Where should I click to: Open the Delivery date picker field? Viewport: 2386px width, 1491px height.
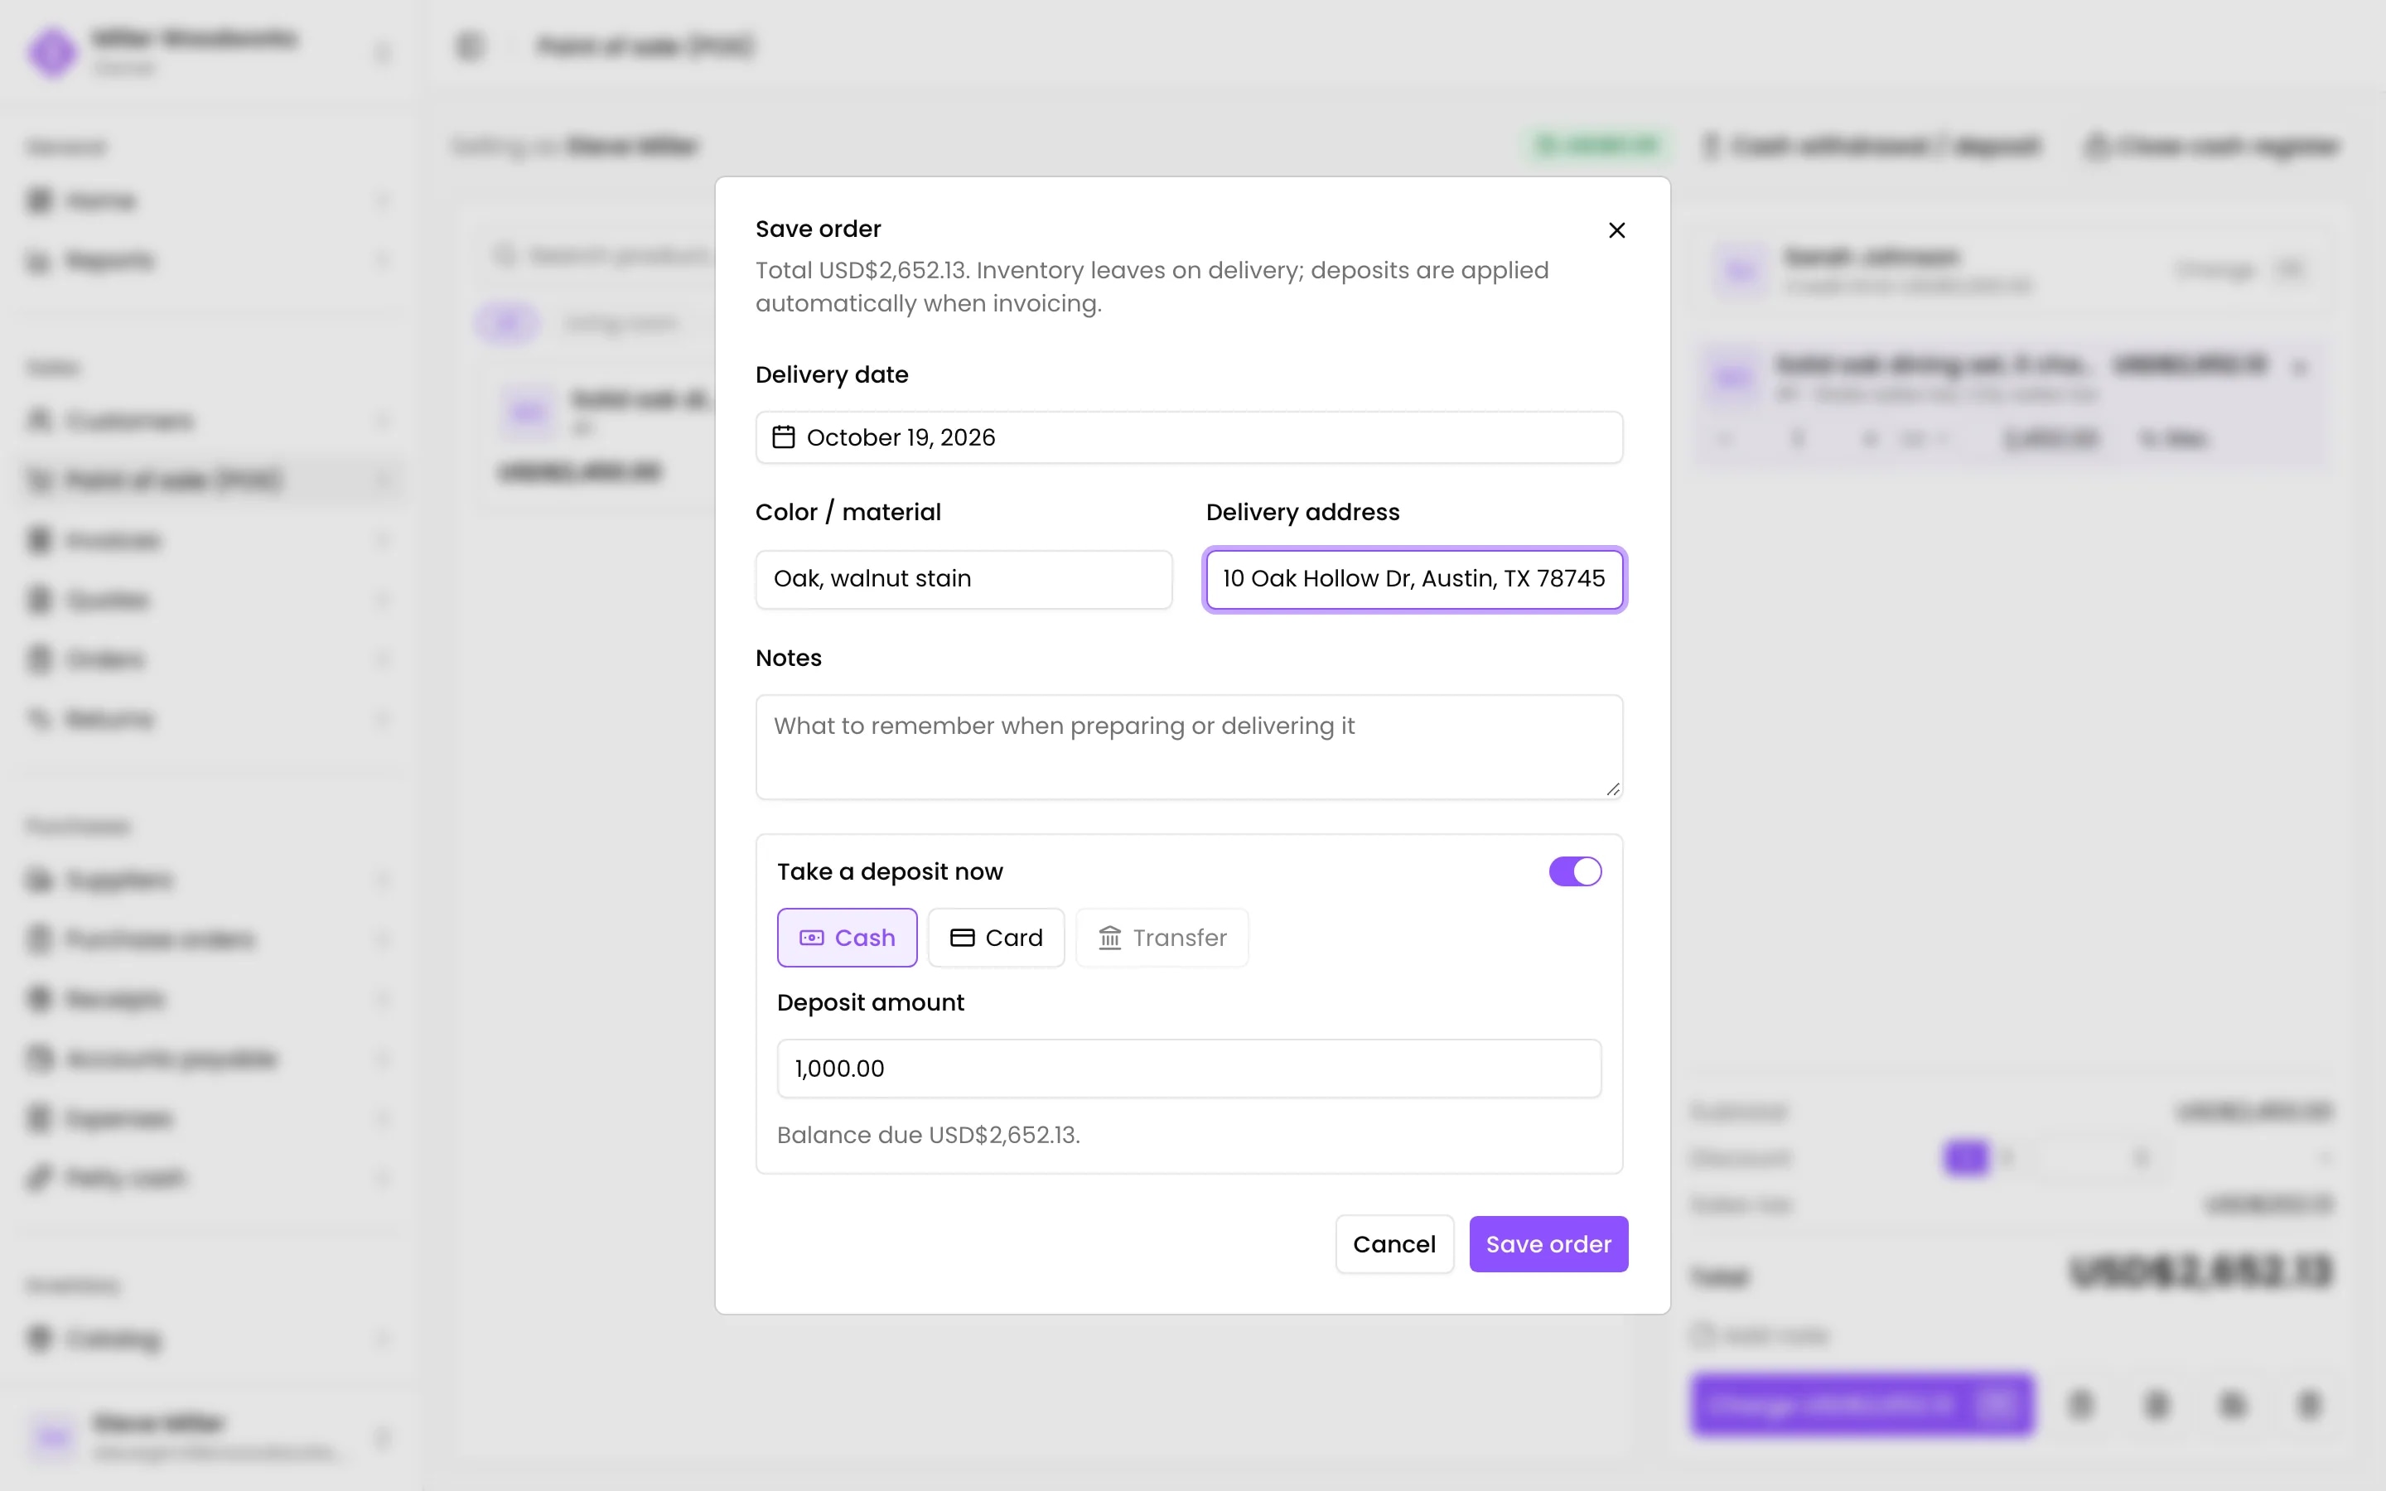point(1189,437)
